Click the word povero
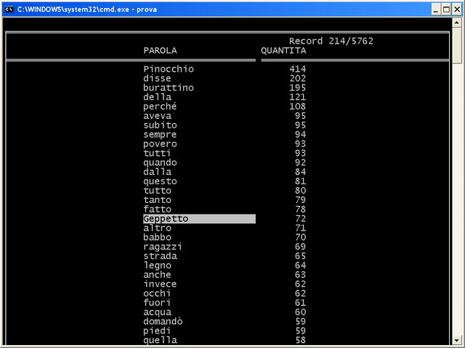The image size is (465, 348). coord(160,144)
